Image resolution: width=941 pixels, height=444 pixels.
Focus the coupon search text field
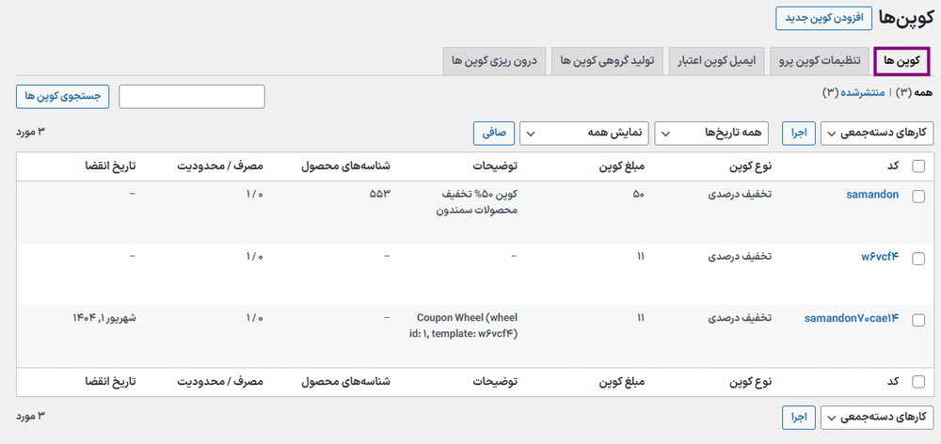(x=192, y=96)
